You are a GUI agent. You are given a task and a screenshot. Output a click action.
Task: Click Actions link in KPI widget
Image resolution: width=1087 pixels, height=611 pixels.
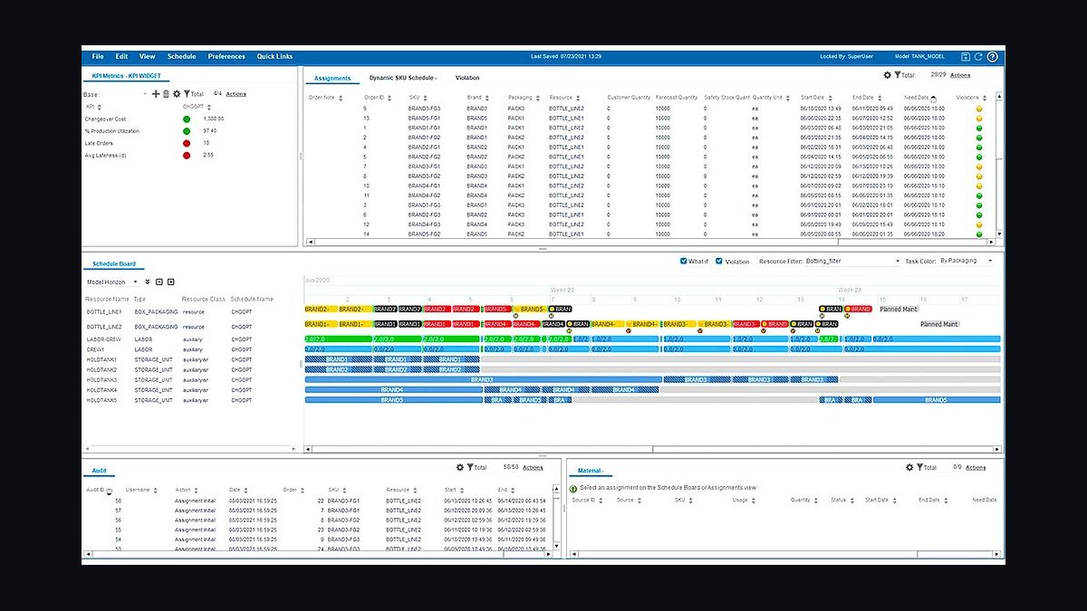pyautogui.click(x=236, y=94)
